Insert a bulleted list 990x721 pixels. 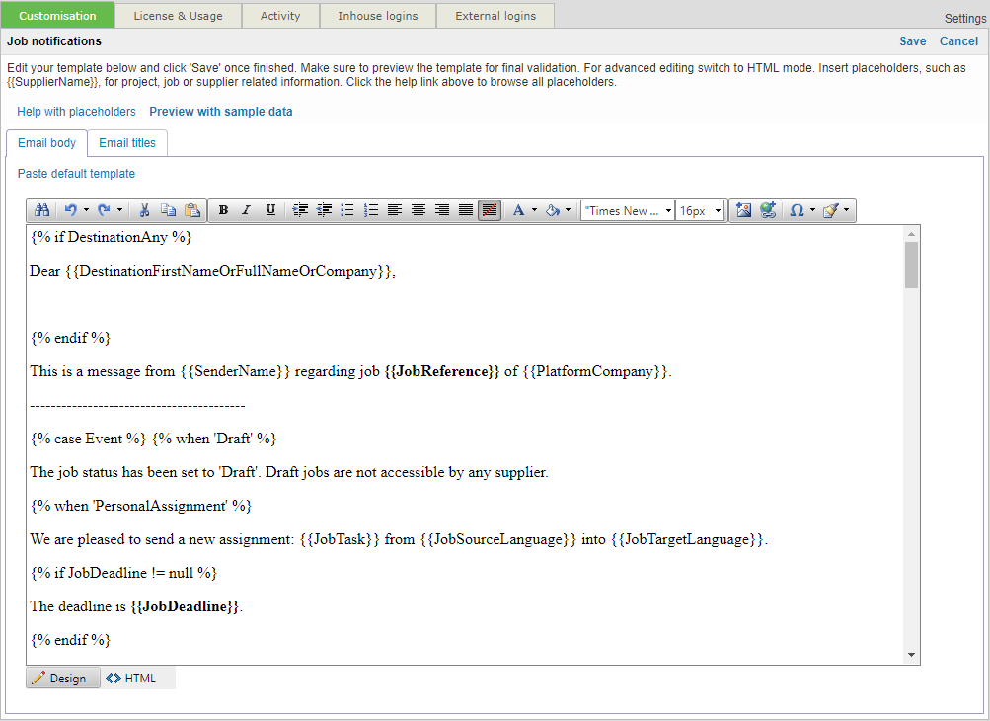pyautogui.click(x=347, y=210)
